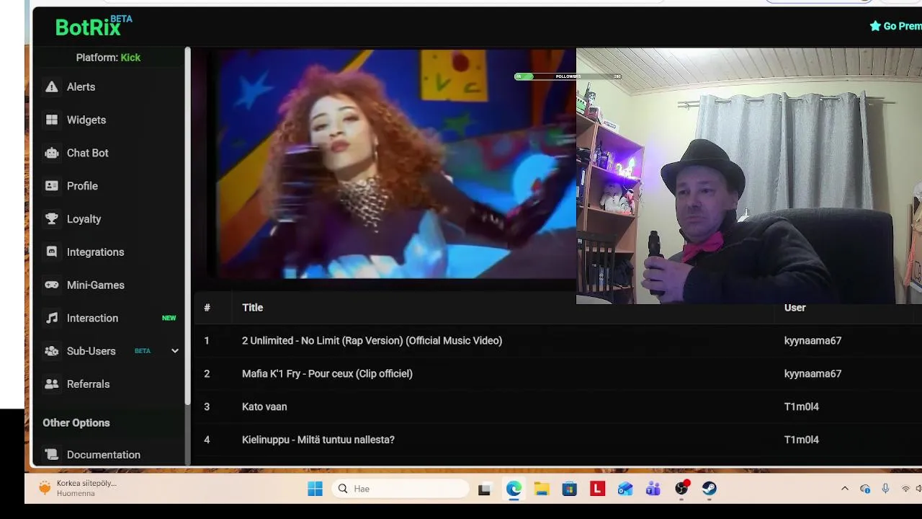Click the Title column header
The image size is (922, 519).
tap(253, 308)
